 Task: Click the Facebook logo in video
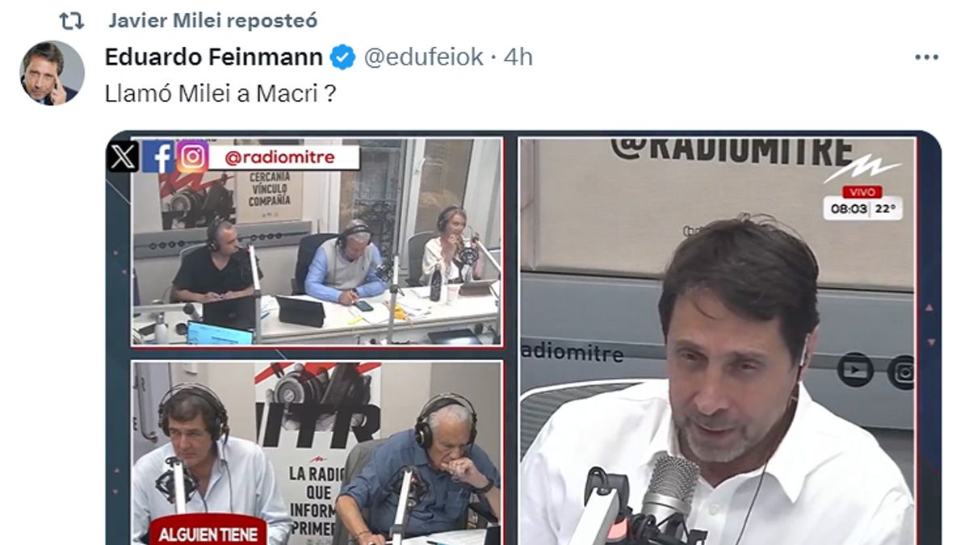(x=157, y=157)
